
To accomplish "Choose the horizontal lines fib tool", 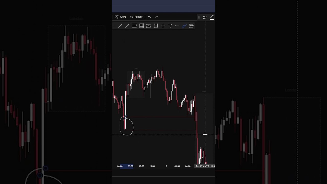I will (x=134, y=26).
